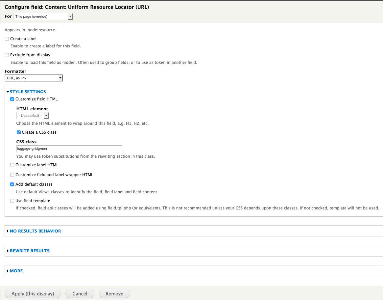Click the CSS class text field

point(69,149)
